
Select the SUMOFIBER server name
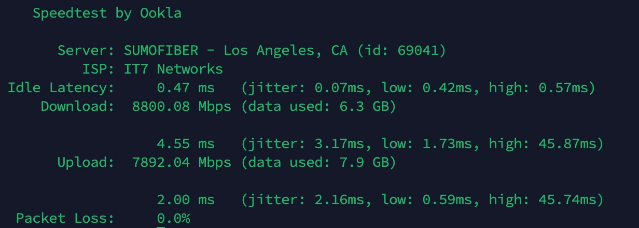(x=161, y=51)
